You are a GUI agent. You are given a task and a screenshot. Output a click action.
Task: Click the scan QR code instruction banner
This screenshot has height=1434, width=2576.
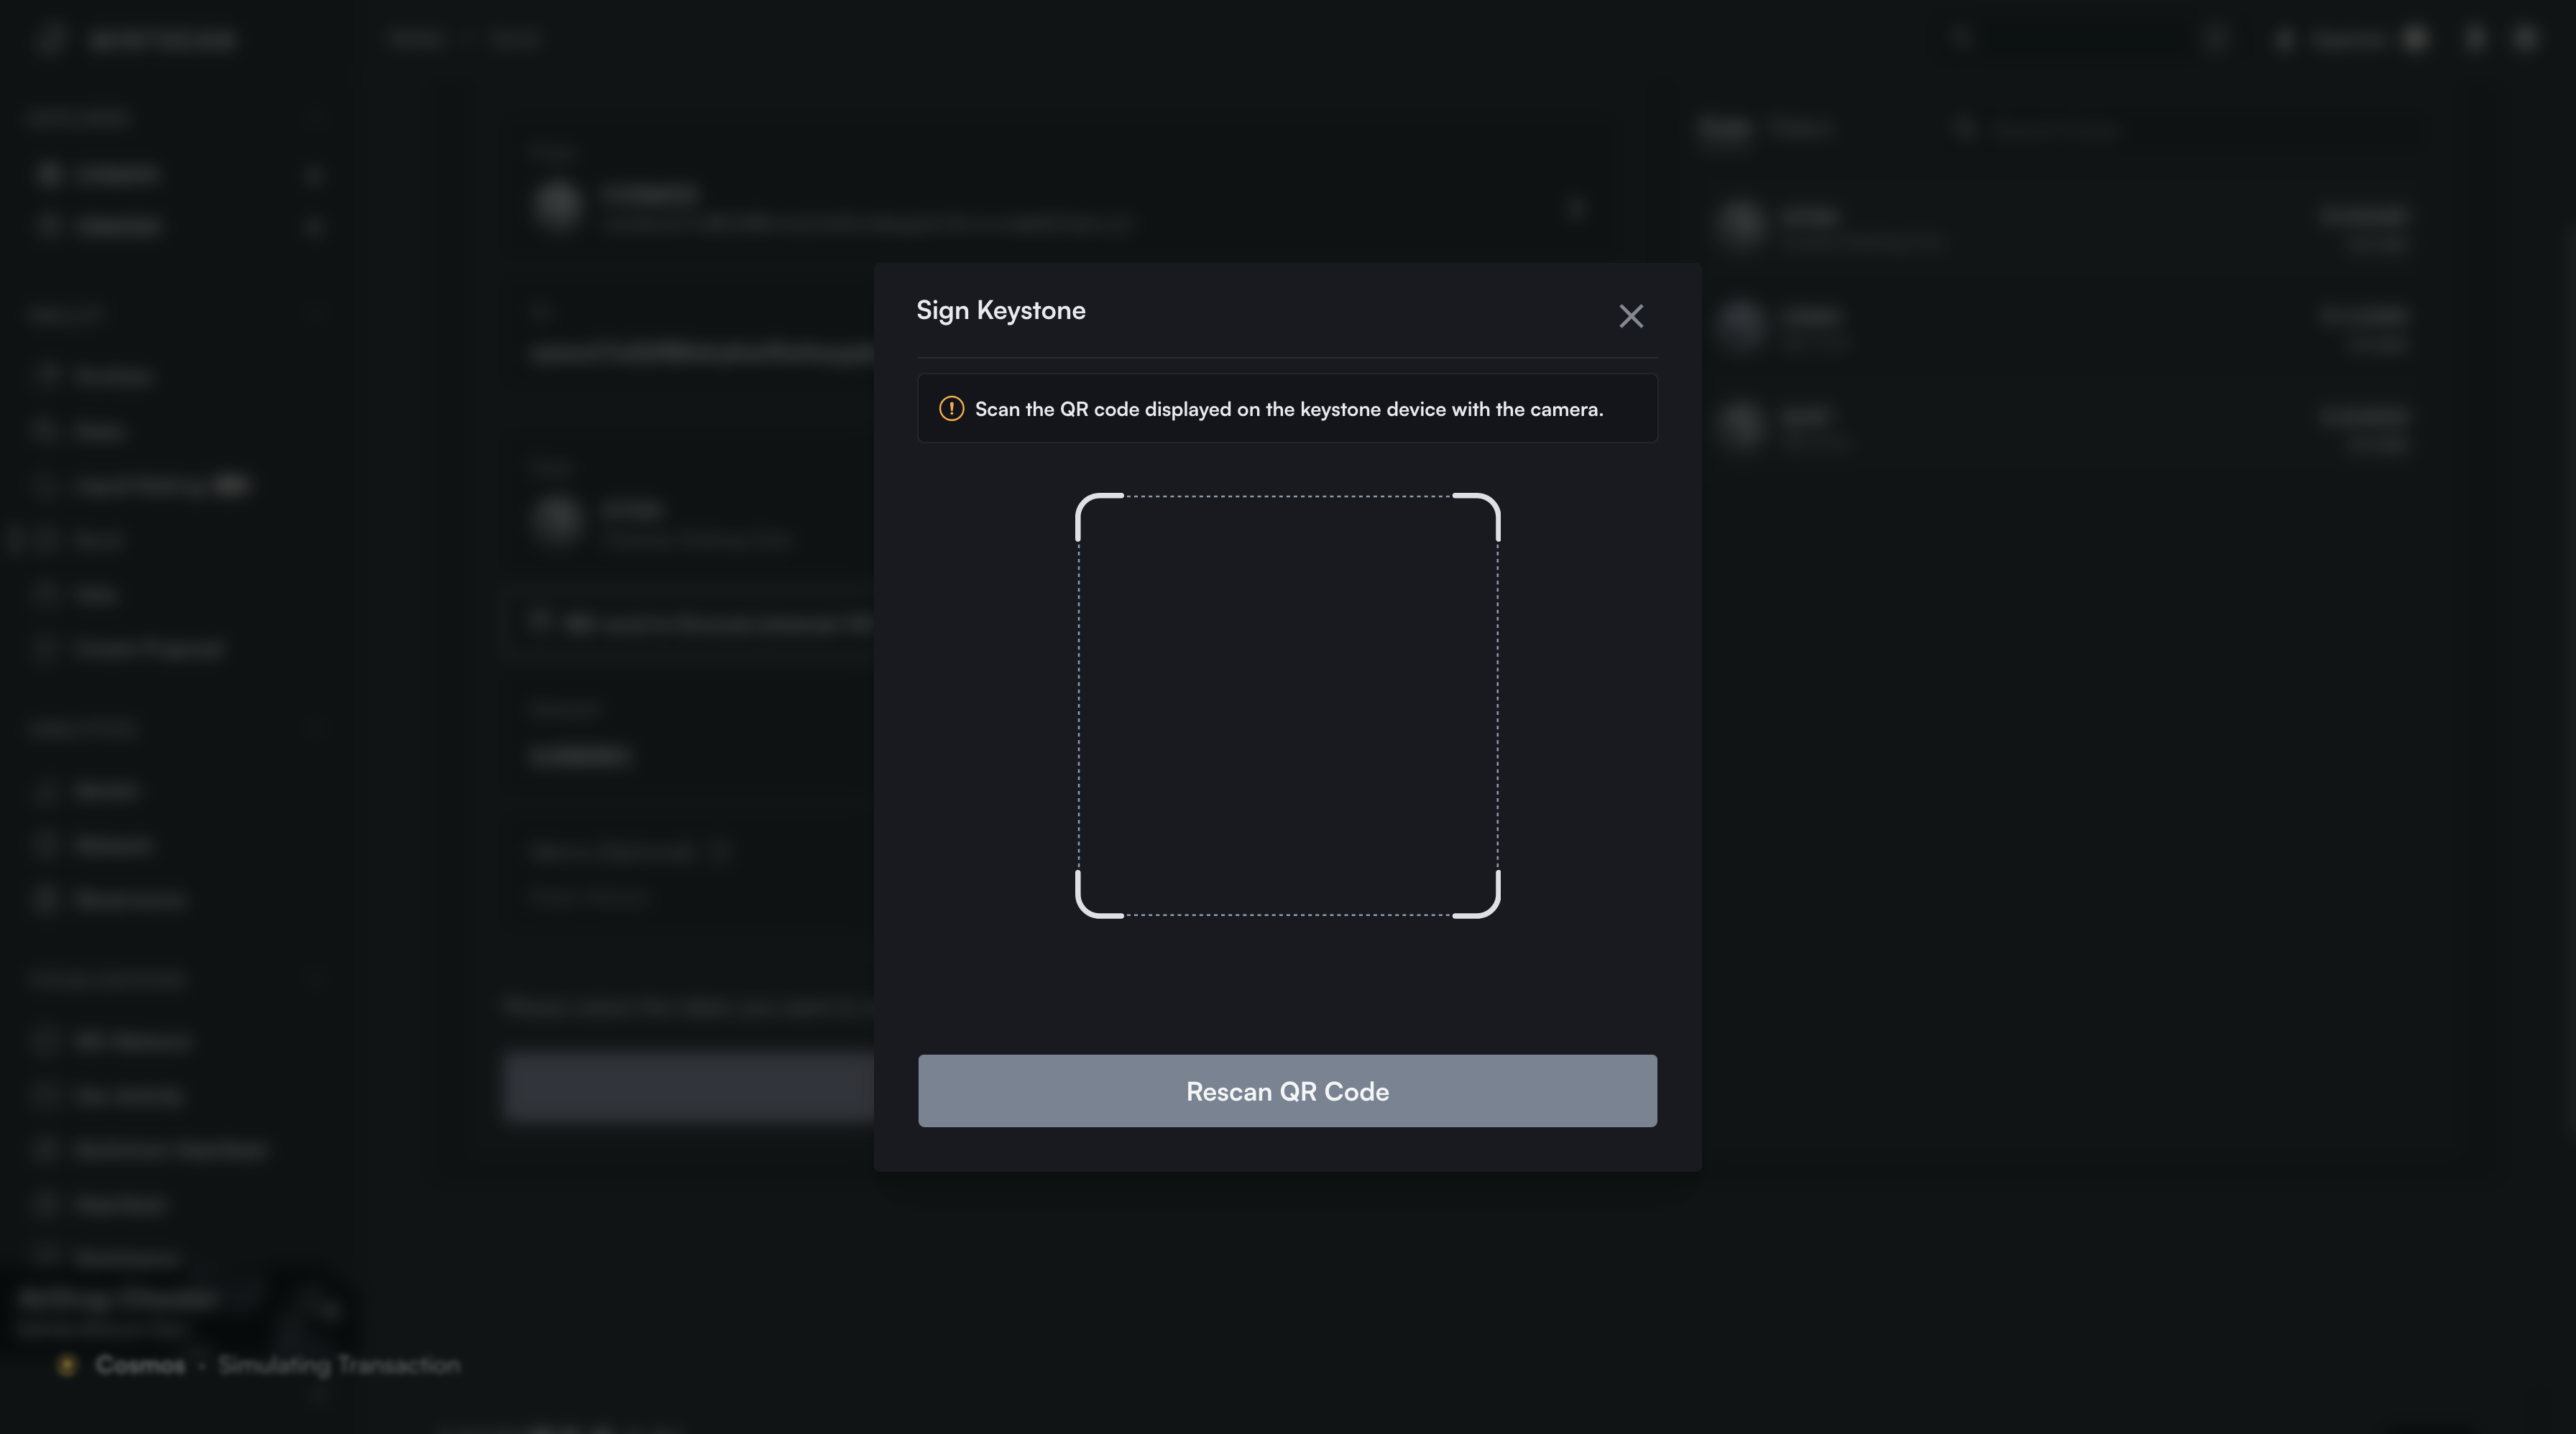1288,409
